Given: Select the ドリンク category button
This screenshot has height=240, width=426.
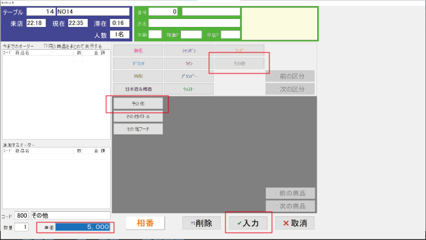Looking at the screenshot, I should pyautogui.click(x=138, y=64).
